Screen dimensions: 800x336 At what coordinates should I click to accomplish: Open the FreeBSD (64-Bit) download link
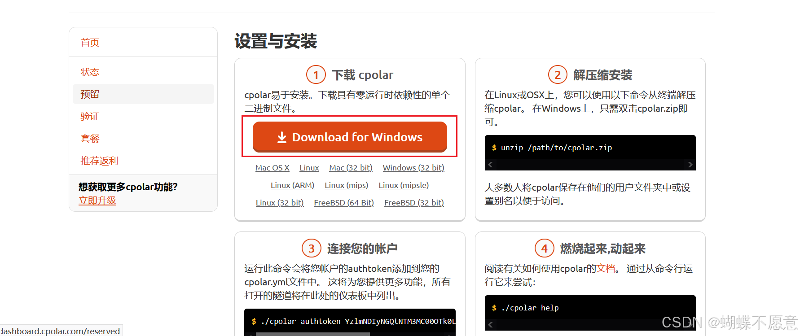coord(344,203)
